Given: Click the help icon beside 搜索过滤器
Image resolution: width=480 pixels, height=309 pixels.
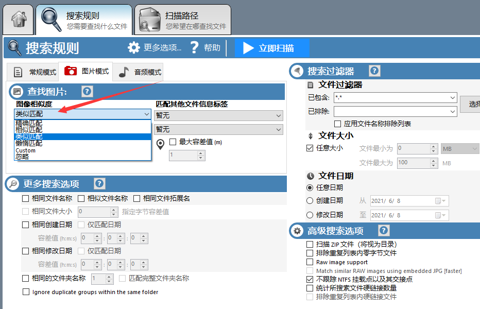Looking at the screenshot, I should [374, 71].
